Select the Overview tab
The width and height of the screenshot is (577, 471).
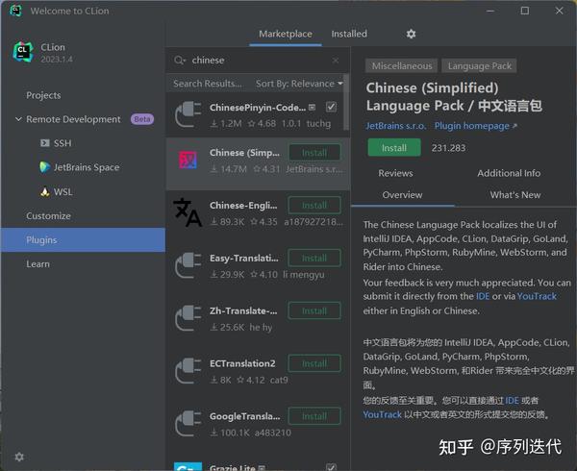coord(402,195)
